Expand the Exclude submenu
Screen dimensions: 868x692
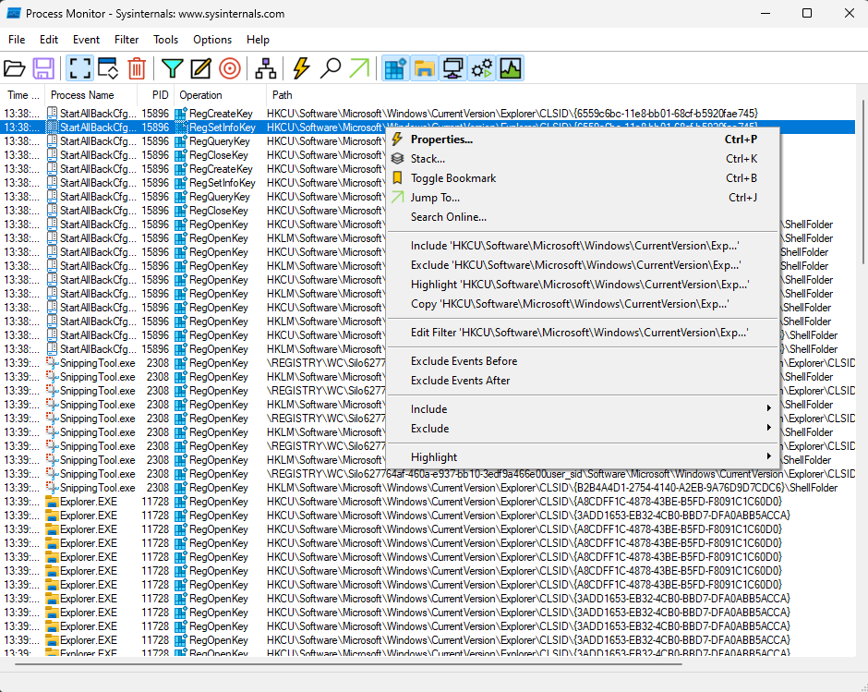(x=583, y=429)
